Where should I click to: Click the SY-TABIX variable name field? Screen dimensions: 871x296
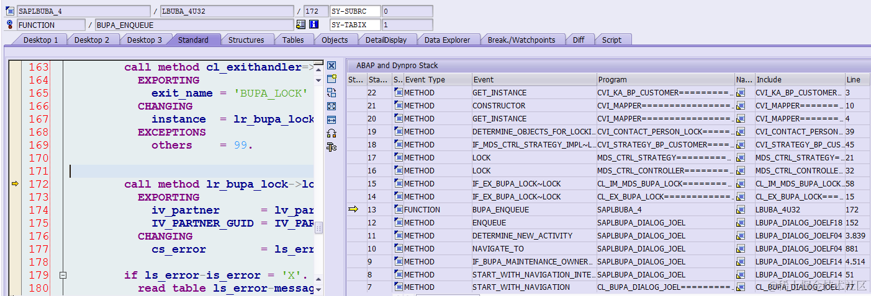pos(354,25)
